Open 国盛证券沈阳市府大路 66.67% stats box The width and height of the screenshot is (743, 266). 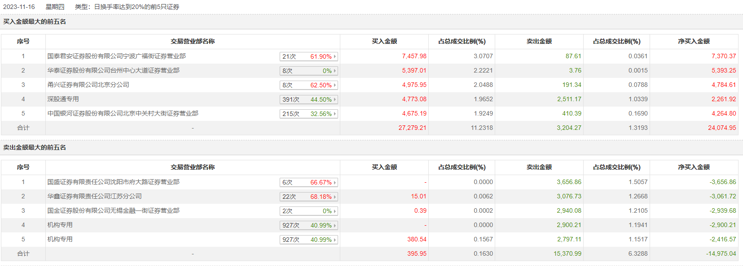(308, 182)
